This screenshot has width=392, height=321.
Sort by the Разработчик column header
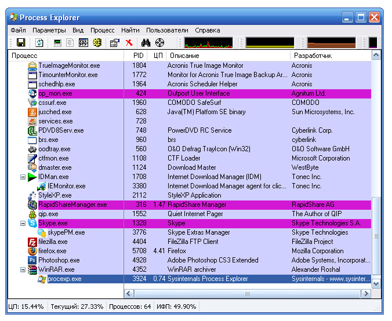click(331, 56)
